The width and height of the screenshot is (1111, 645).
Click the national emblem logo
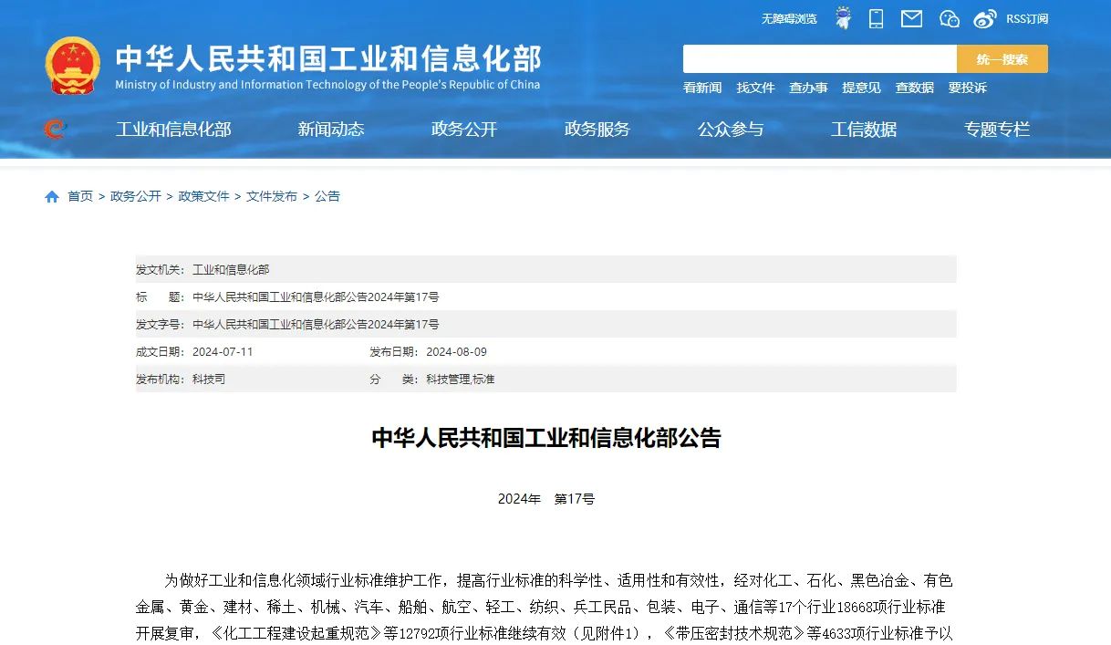73,66
